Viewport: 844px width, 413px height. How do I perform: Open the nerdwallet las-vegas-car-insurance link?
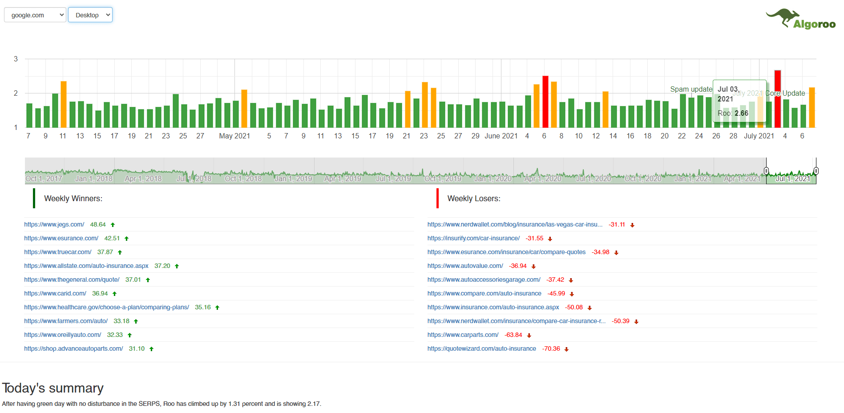(515, 224)
